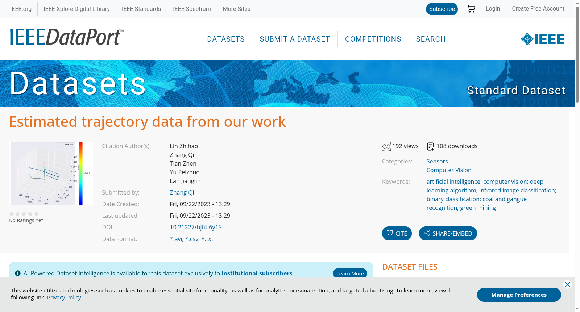Click the scrollbar down arrow

577,309
